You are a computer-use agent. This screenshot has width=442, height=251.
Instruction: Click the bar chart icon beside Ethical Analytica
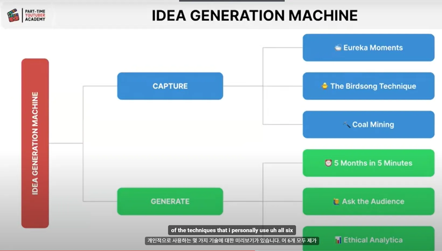[338, 240]
